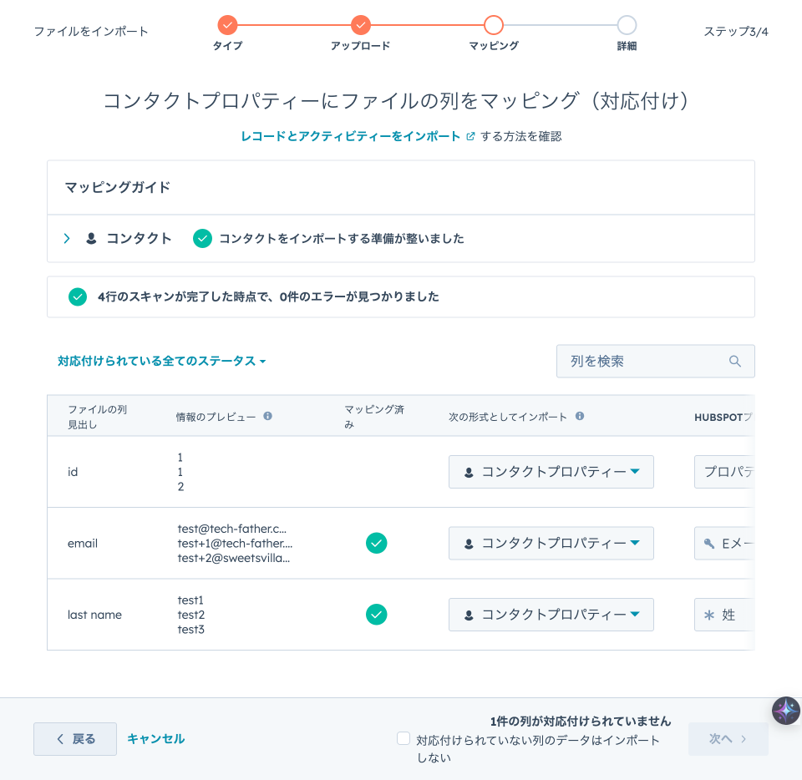Click the last name column name cell

pyautogui.click(x=94, y=615)
